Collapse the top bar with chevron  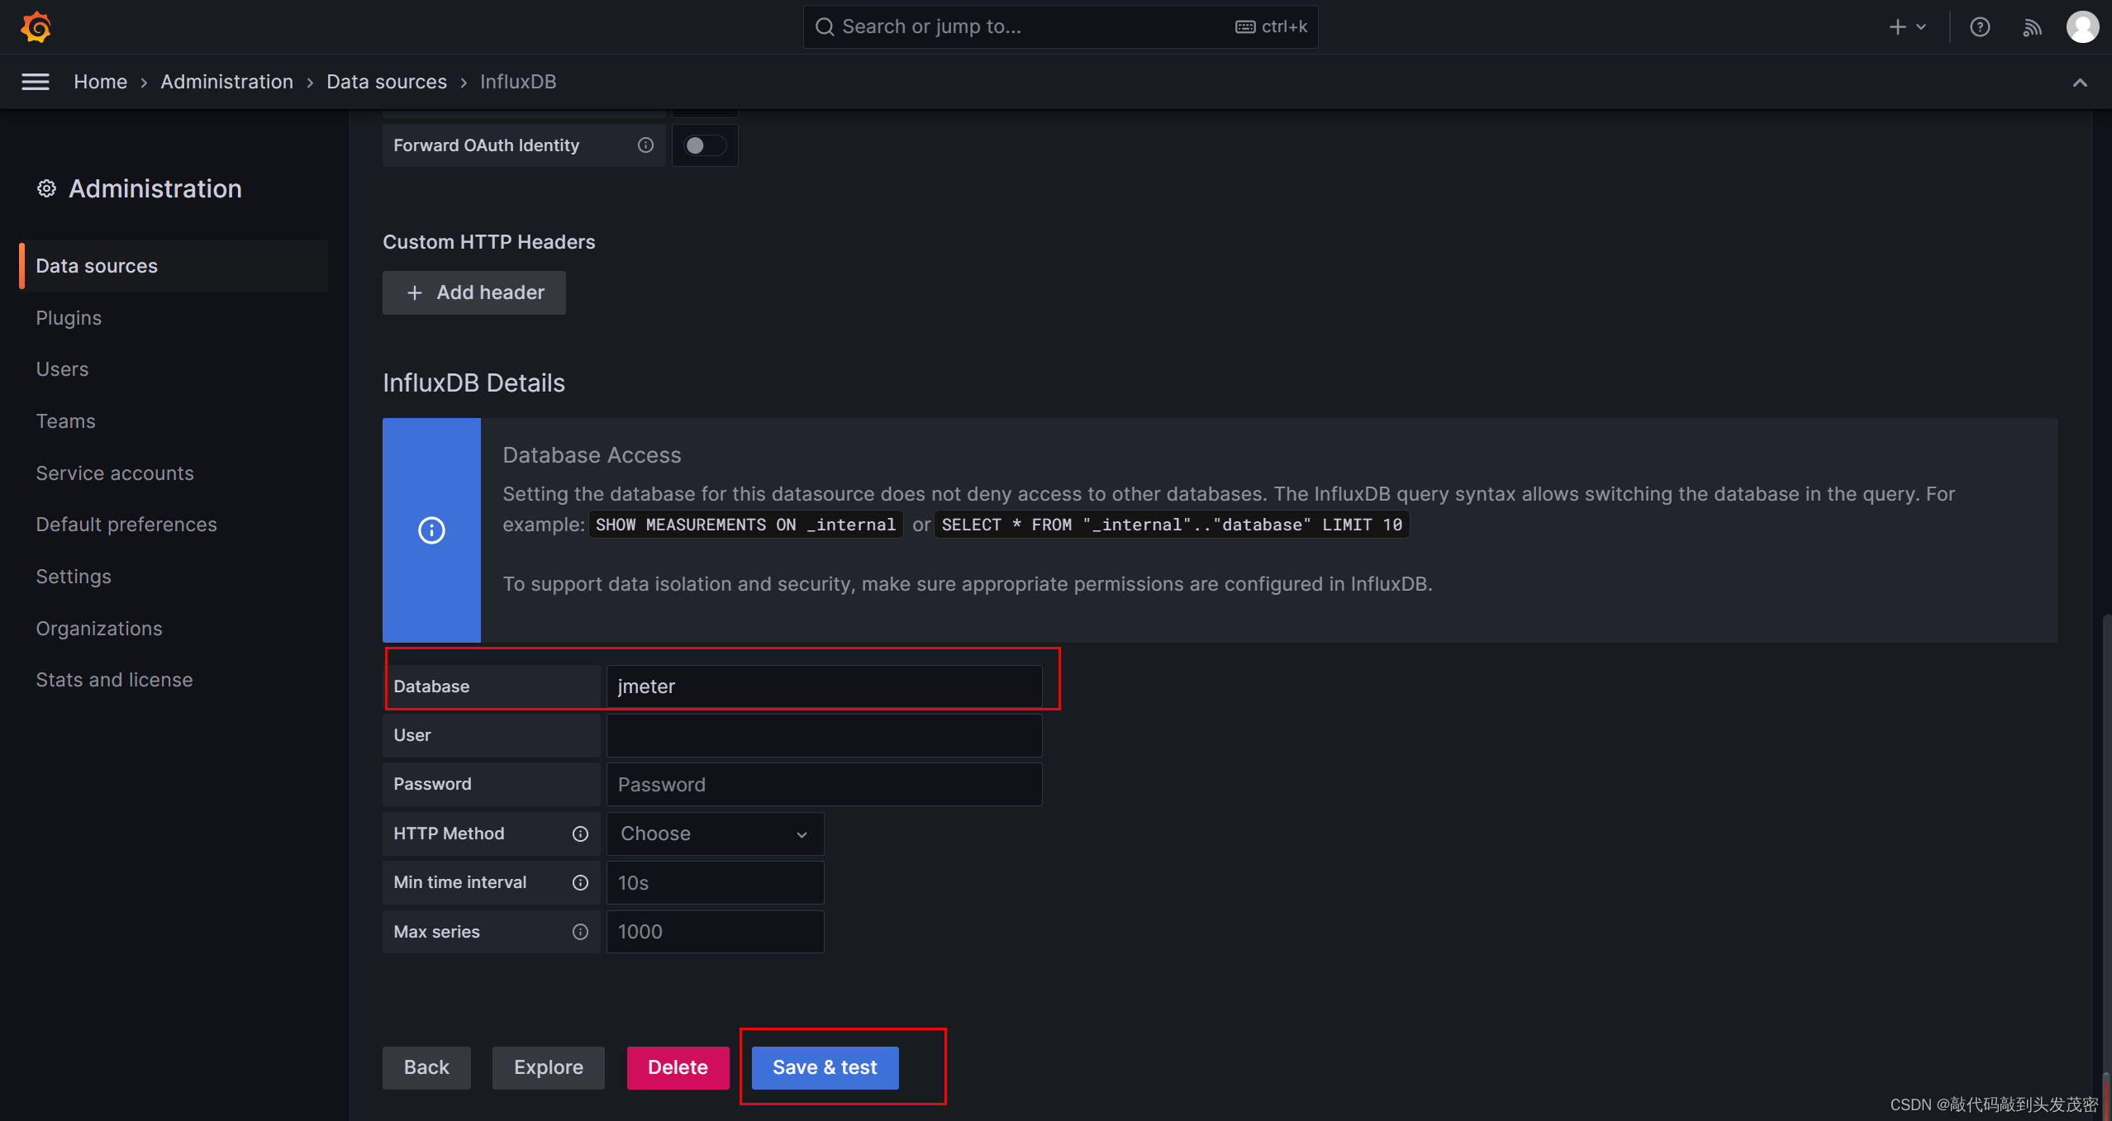[2080, 82]
